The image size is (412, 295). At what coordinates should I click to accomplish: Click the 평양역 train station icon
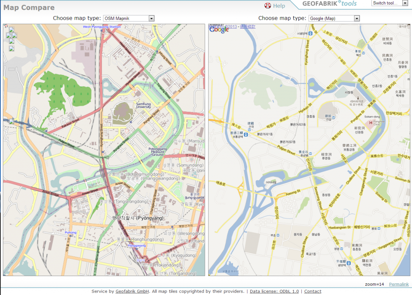coord(348,263)
